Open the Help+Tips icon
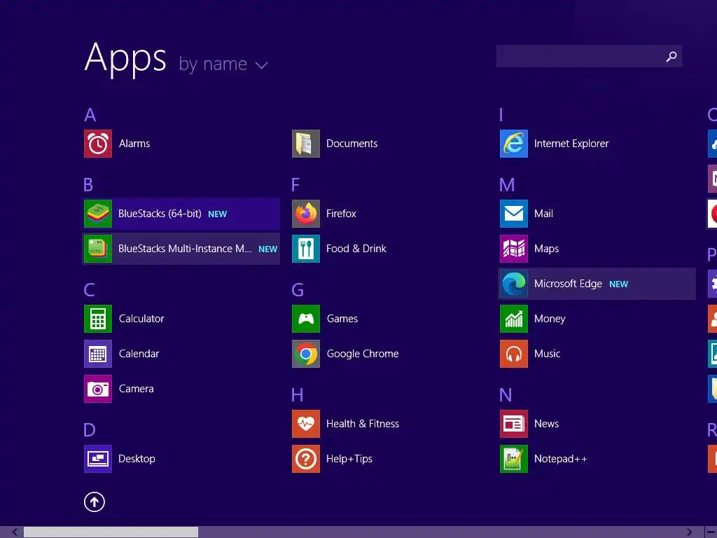The width and height of the screenshot is (717, 538). [x=306, y=459]
